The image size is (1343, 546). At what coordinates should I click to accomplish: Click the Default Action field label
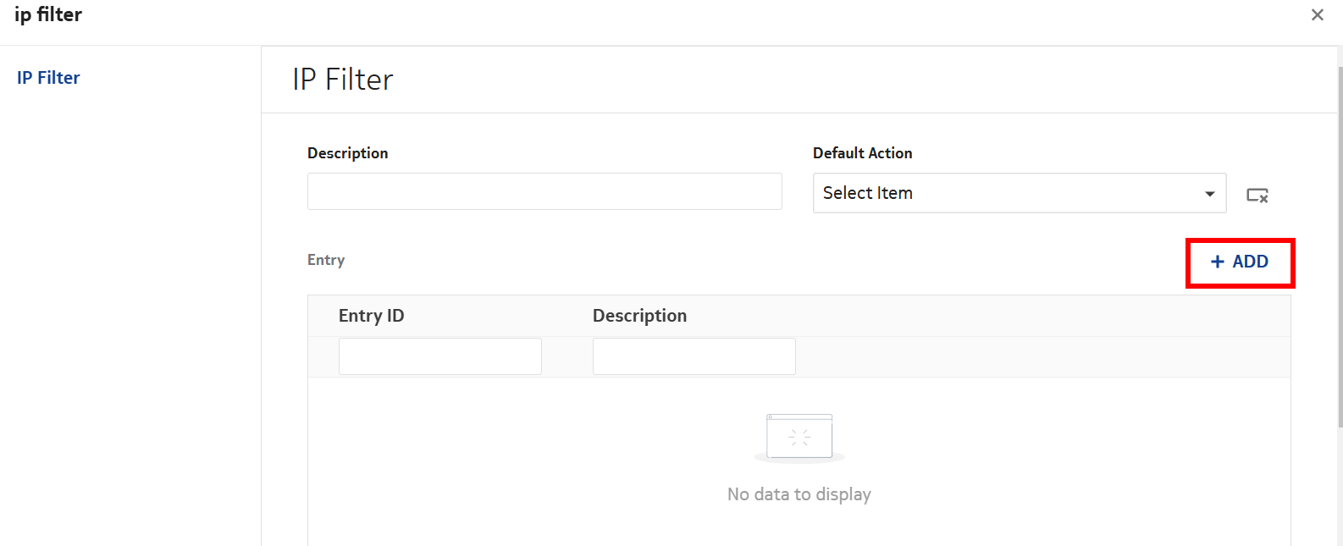(862, 153)
